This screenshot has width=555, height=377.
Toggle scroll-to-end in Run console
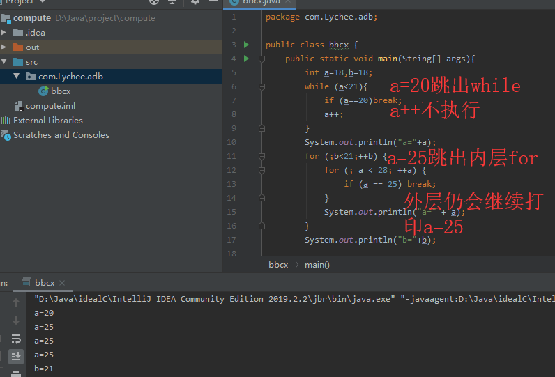(16, 357)
